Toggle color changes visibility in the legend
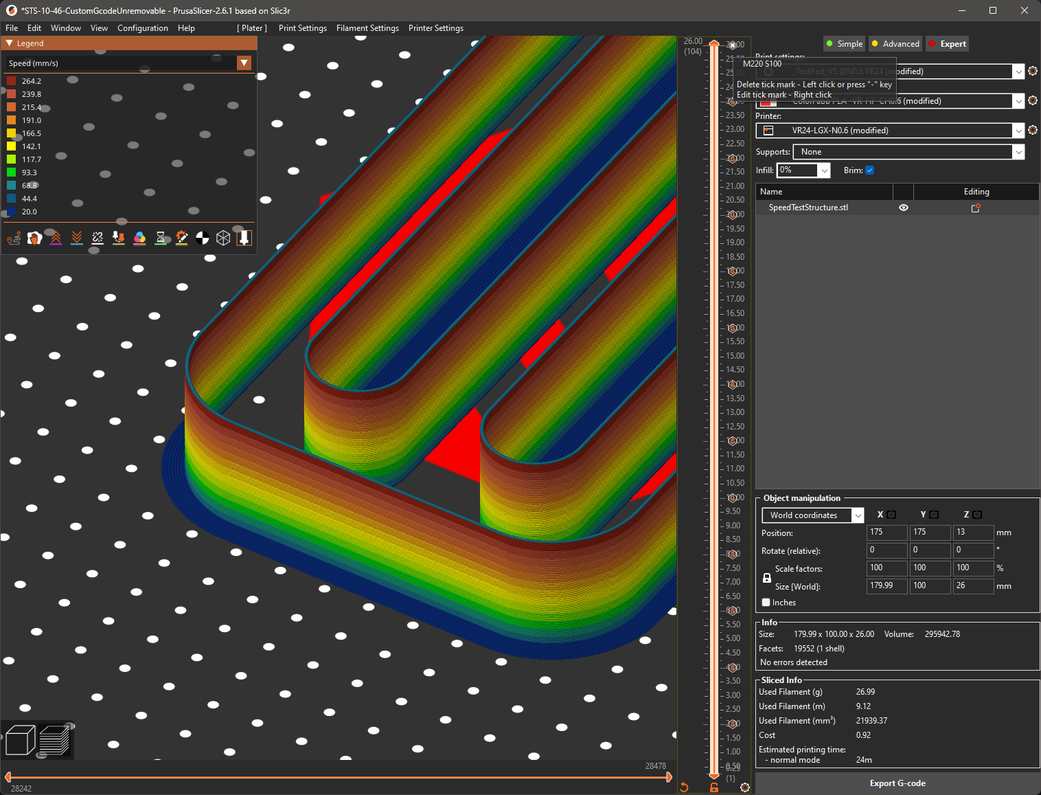Screen dimensions: 1041x795 click(139, 238)
